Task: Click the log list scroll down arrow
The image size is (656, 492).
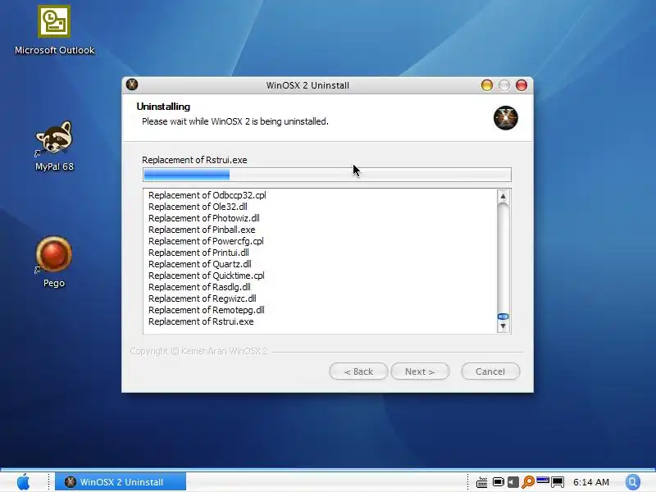Action: [503, 326]
